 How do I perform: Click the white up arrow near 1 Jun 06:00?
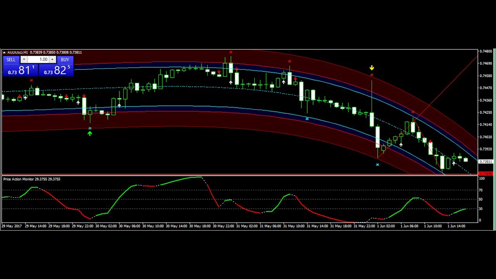point(401,145)
